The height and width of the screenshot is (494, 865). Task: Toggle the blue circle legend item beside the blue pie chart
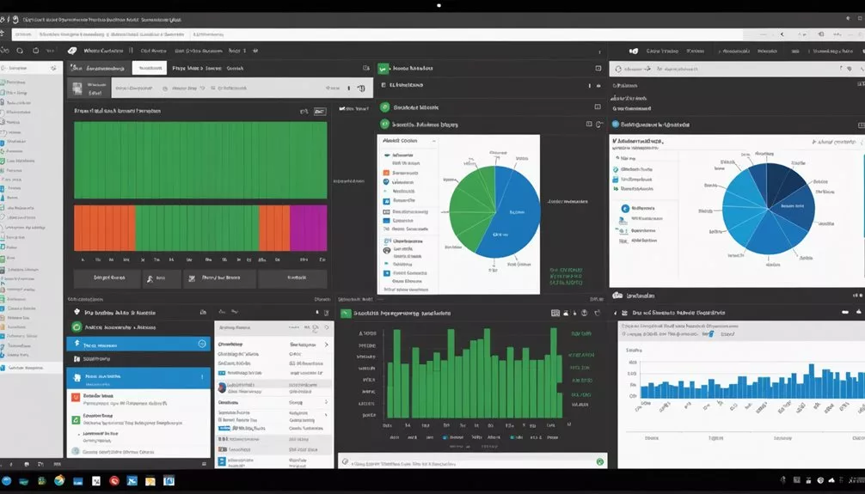click(x=625, y=208)
